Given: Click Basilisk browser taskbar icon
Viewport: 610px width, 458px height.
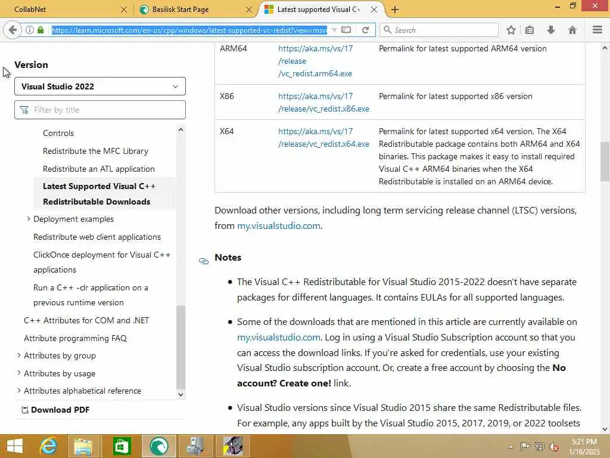Looking at the screenshot, I should [x=158, y=446].
